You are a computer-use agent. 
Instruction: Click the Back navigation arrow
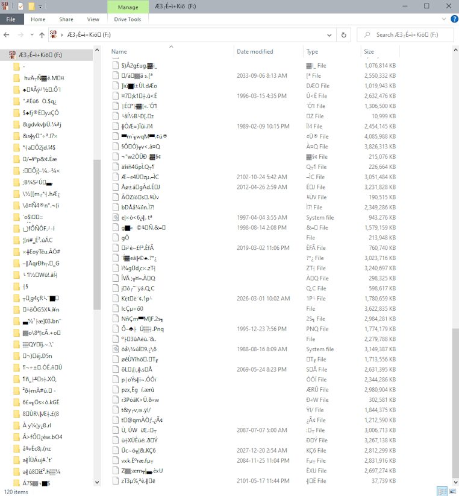[x=7, y=35]
